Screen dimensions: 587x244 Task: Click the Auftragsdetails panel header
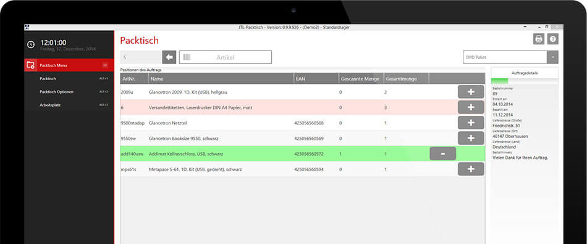pos(525,73)
